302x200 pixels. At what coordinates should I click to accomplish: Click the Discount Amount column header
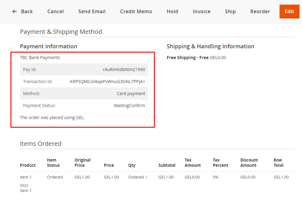point(249,162)
